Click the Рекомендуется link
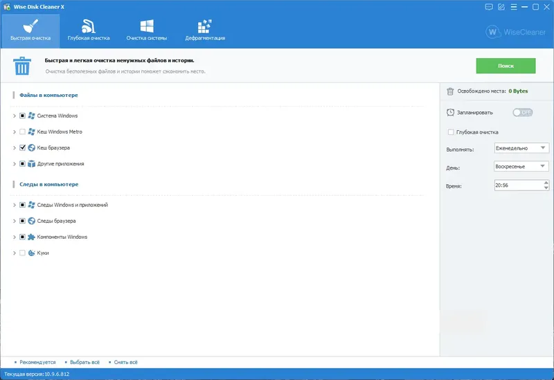 coord(37,362)
